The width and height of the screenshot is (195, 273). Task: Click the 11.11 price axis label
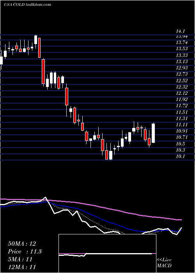tap(182, 125)
